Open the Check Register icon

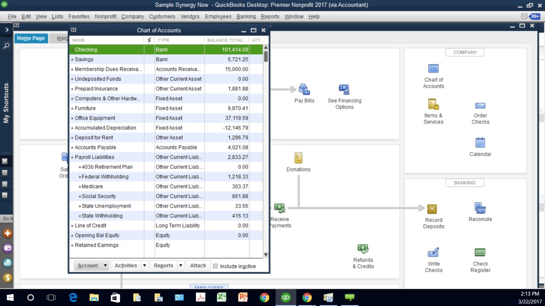(480, 252)
